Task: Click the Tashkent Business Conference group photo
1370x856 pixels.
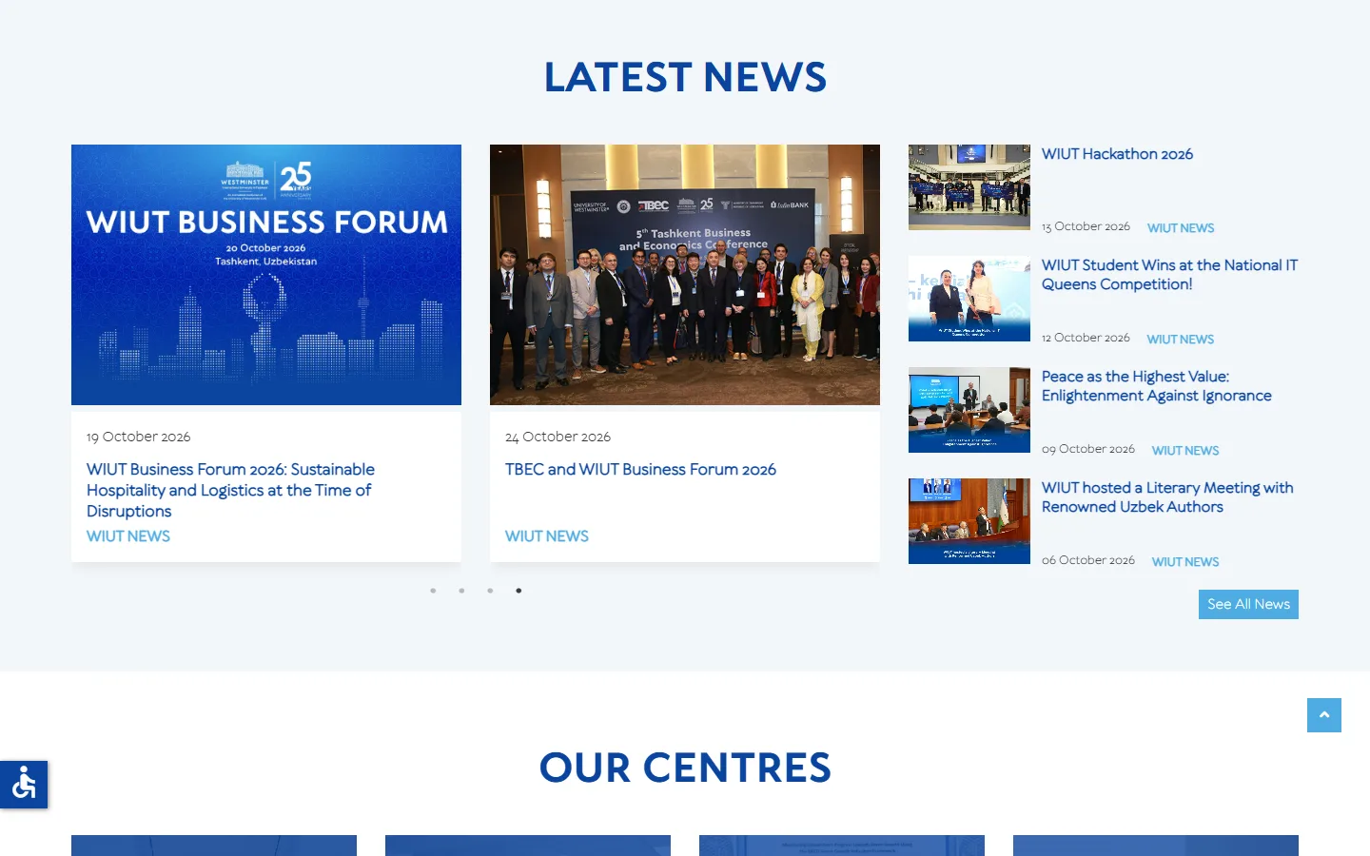Action: pos(685,275)
